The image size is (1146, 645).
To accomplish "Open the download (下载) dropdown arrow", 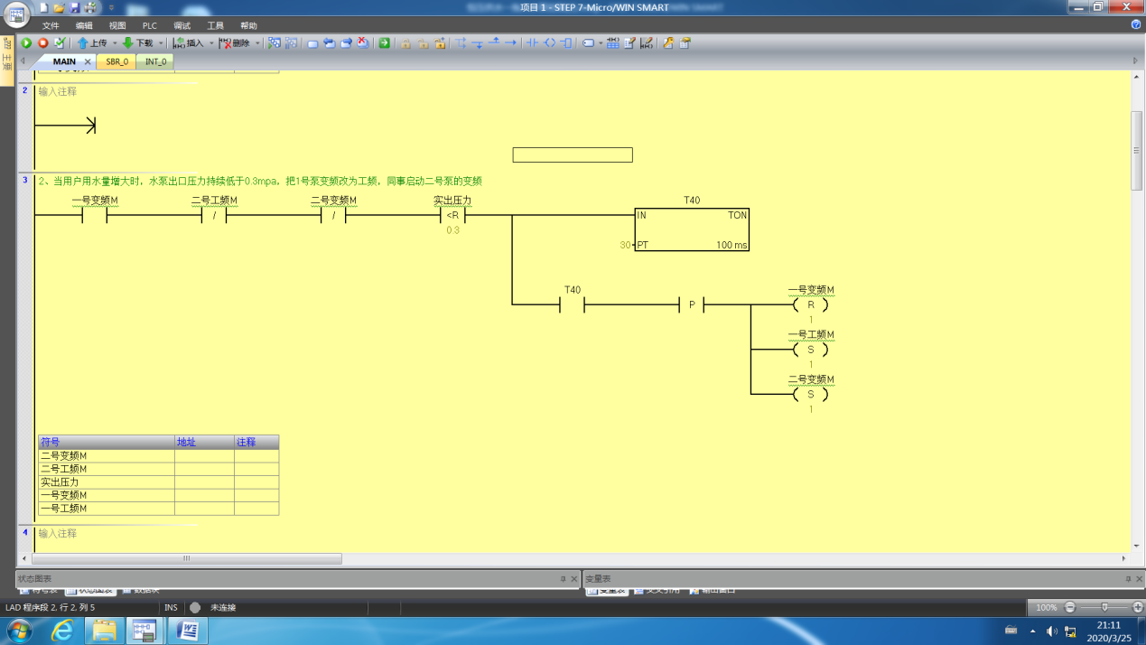I will click(161, 43).
